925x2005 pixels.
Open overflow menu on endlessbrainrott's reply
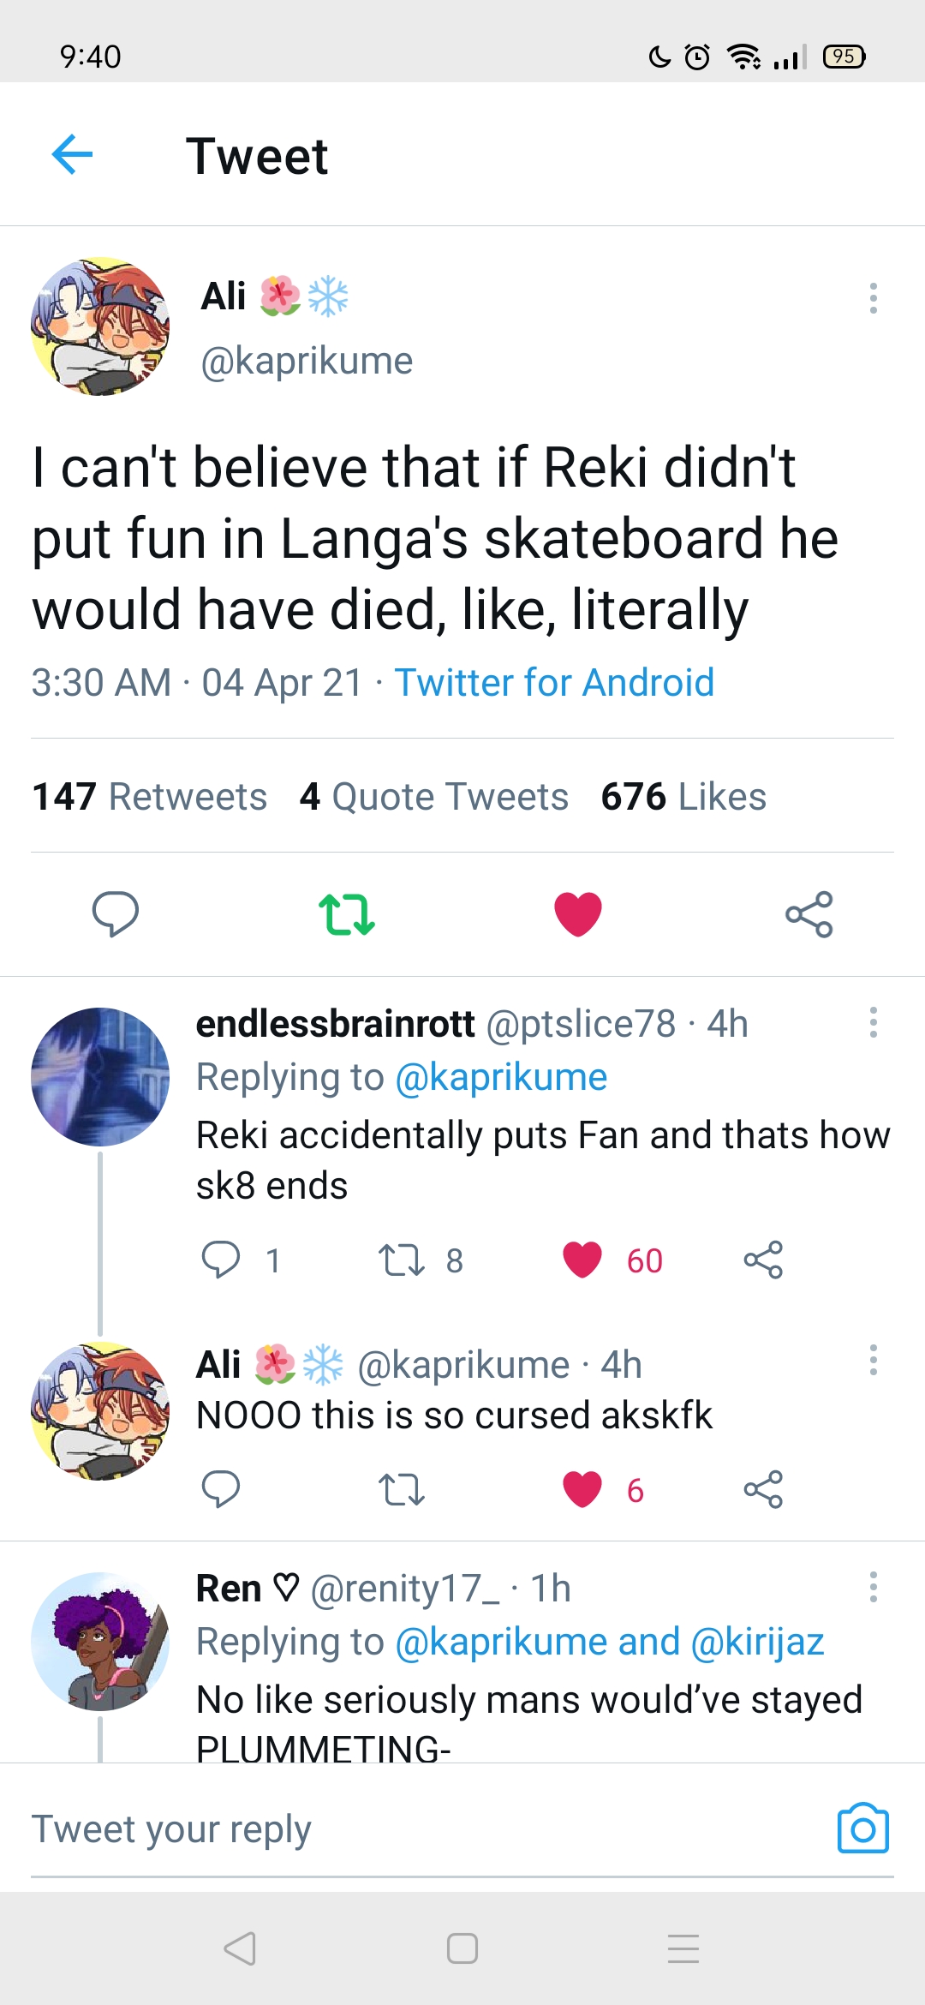point(873,1022)
